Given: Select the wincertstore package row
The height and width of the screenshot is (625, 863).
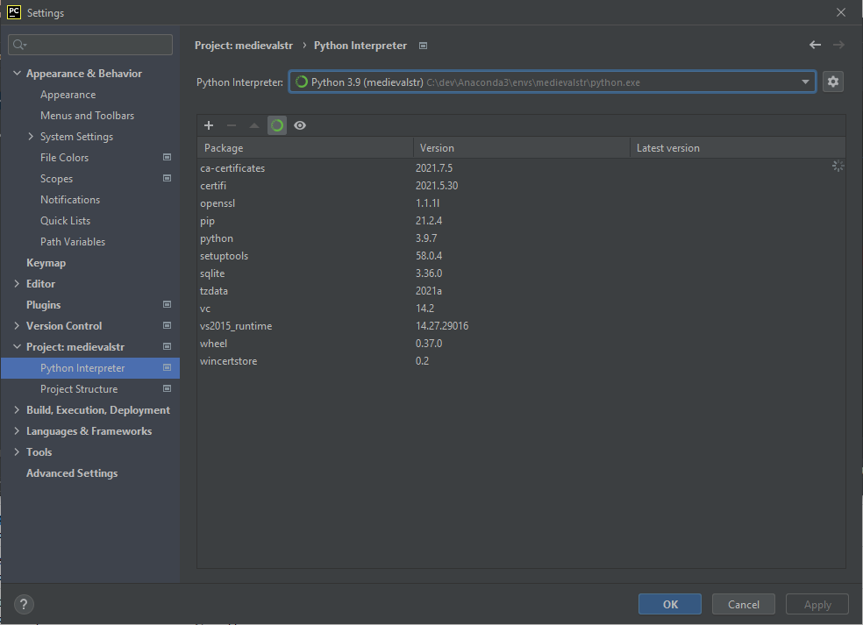Looking at the screenshot, I should pyautogui.click(x=521, y=361).
